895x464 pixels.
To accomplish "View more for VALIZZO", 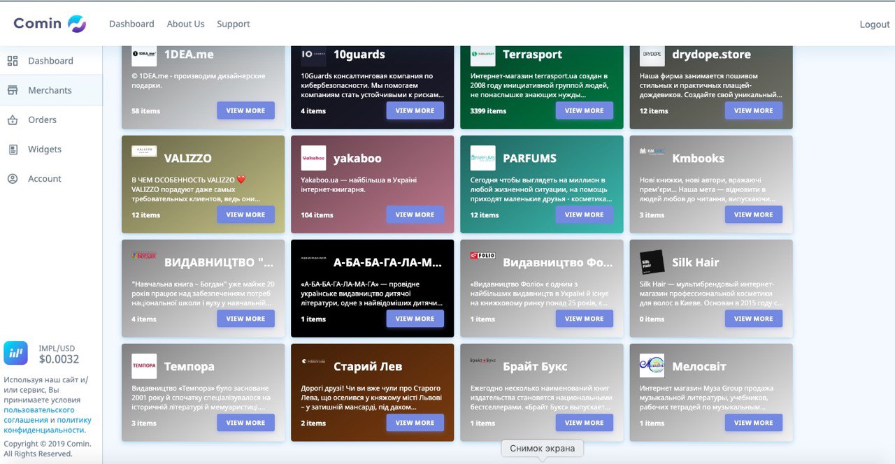I will coord(245,215).
